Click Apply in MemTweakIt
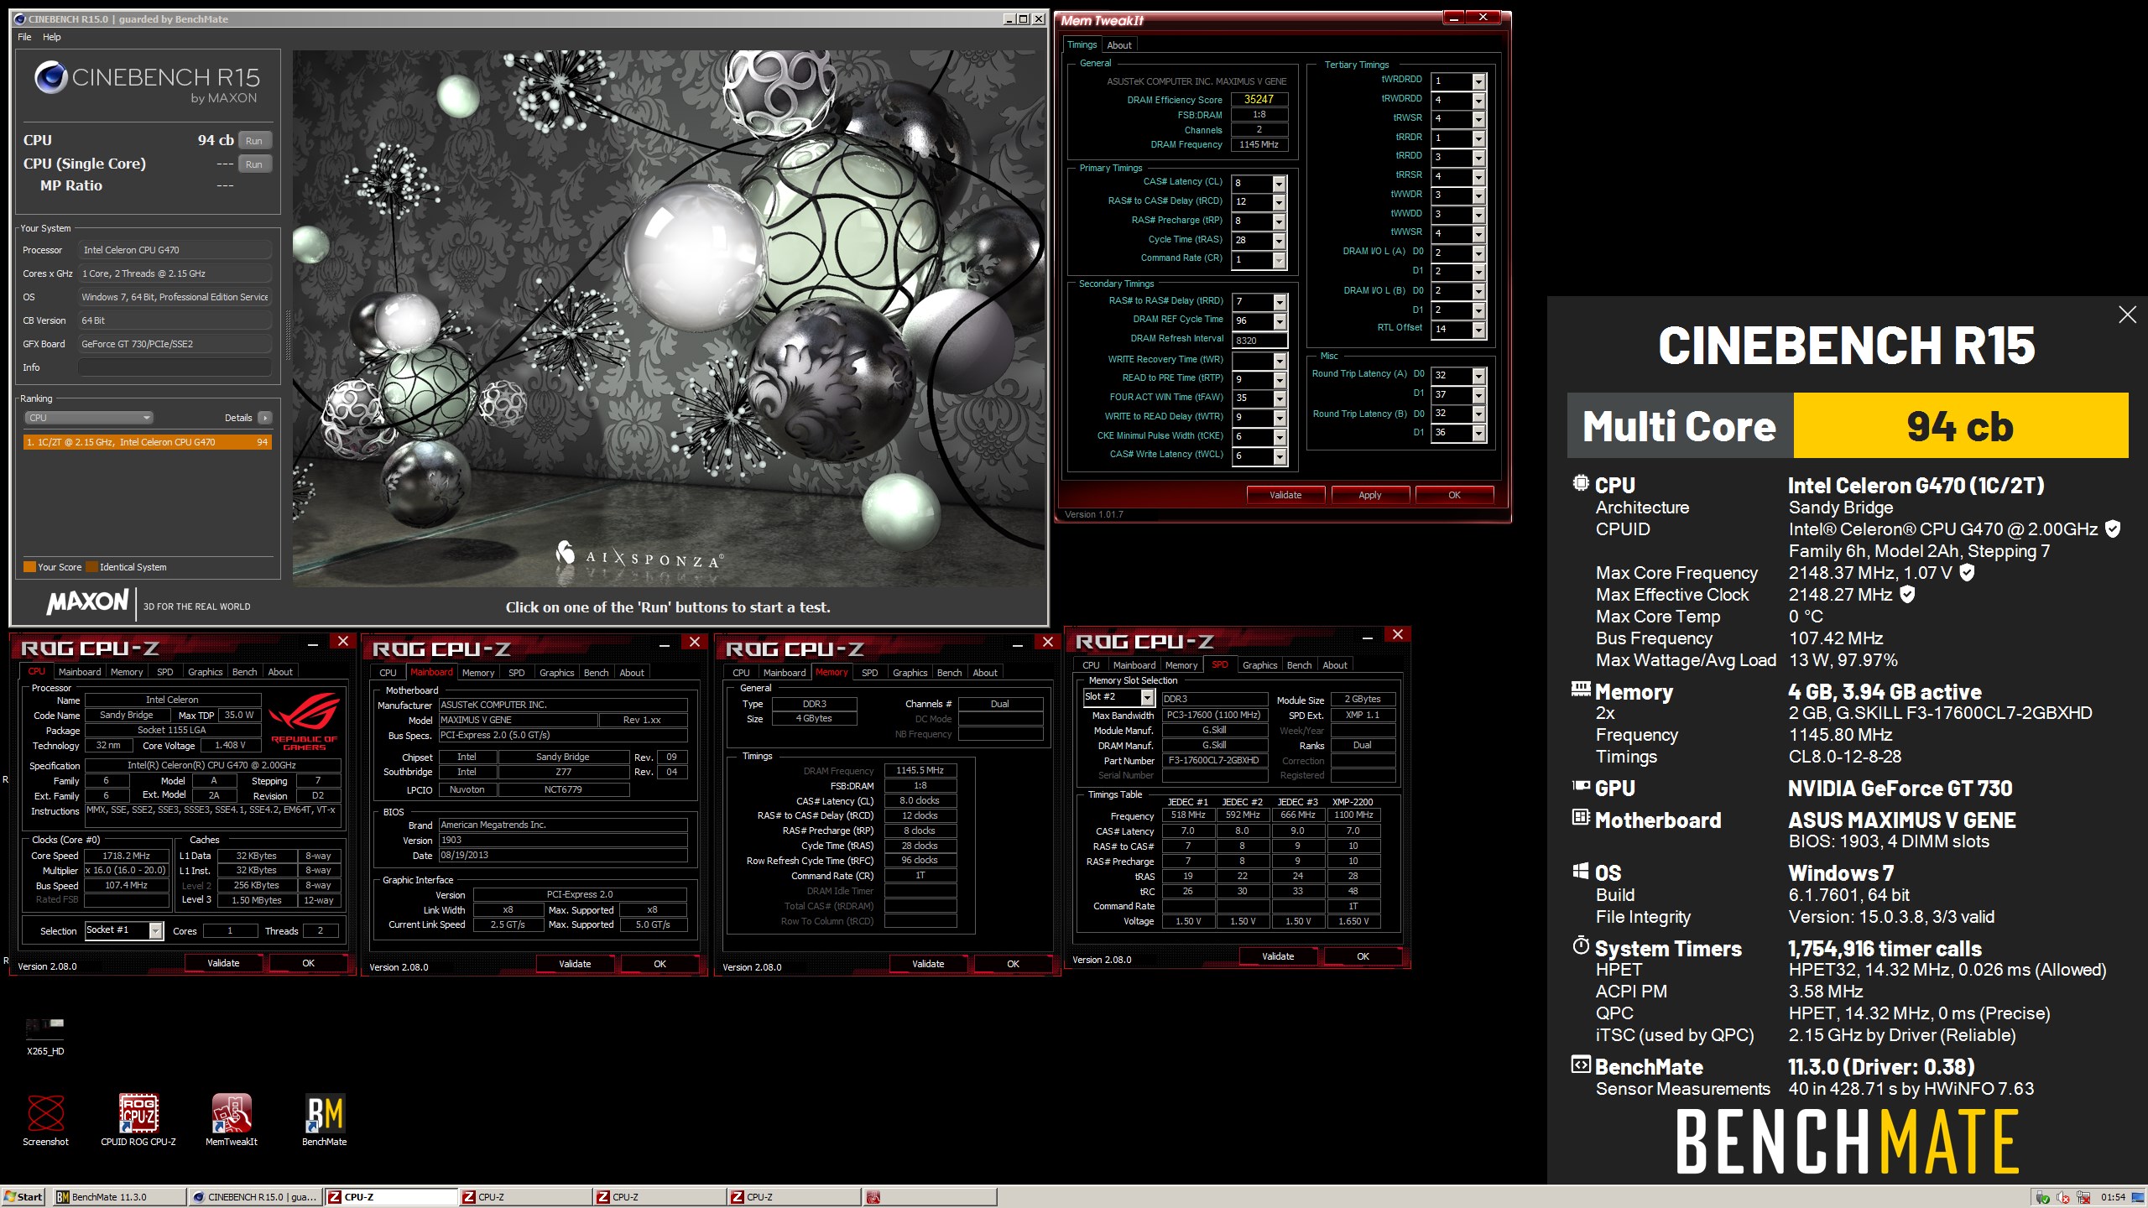 point(1369,495)
